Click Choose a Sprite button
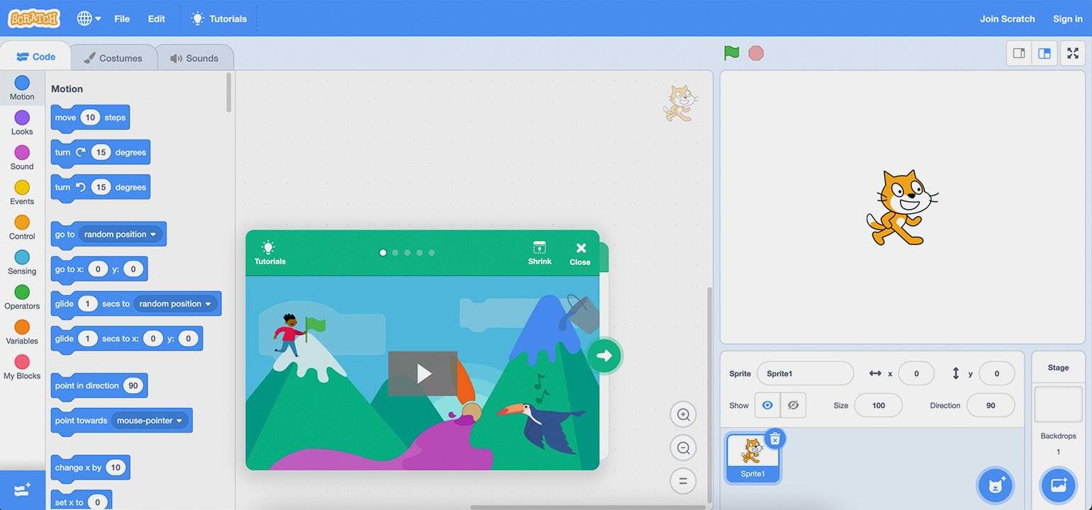The width and height of the screenshot is (1092, 510). coord(995,486)
